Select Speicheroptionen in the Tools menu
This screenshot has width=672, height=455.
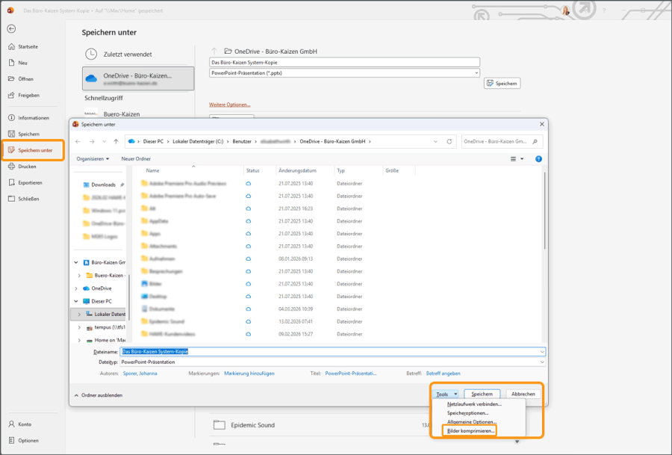pyautogui.click(x=468, y=413)
